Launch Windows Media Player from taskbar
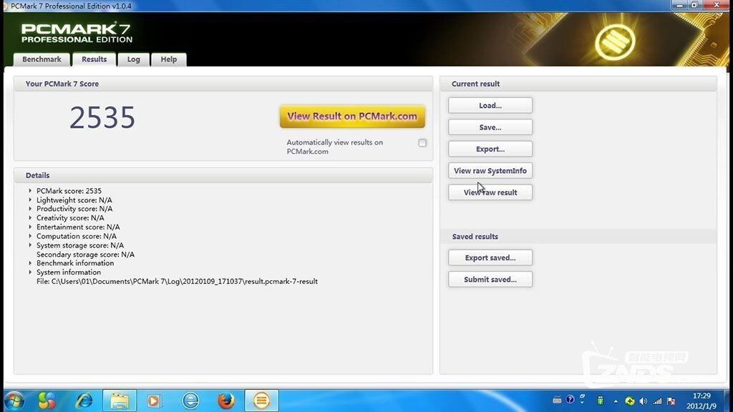 [154, 401]
